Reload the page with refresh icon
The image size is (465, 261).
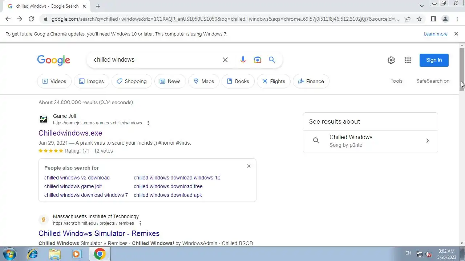tap(31, 19)
